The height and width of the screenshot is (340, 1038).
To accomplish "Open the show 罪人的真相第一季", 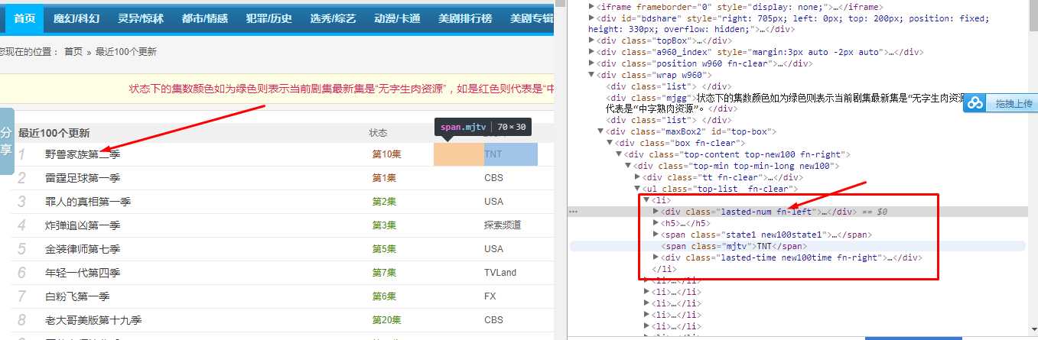I will (x=88, y=202).
